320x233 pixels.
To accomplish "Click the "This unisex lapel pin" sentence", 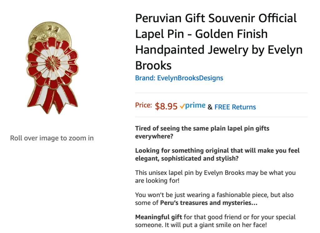I will point(215,177).
